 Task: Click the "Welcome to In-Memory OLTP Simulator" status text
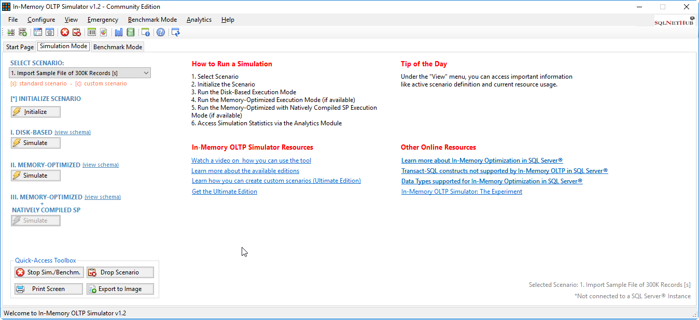point(65,313)
